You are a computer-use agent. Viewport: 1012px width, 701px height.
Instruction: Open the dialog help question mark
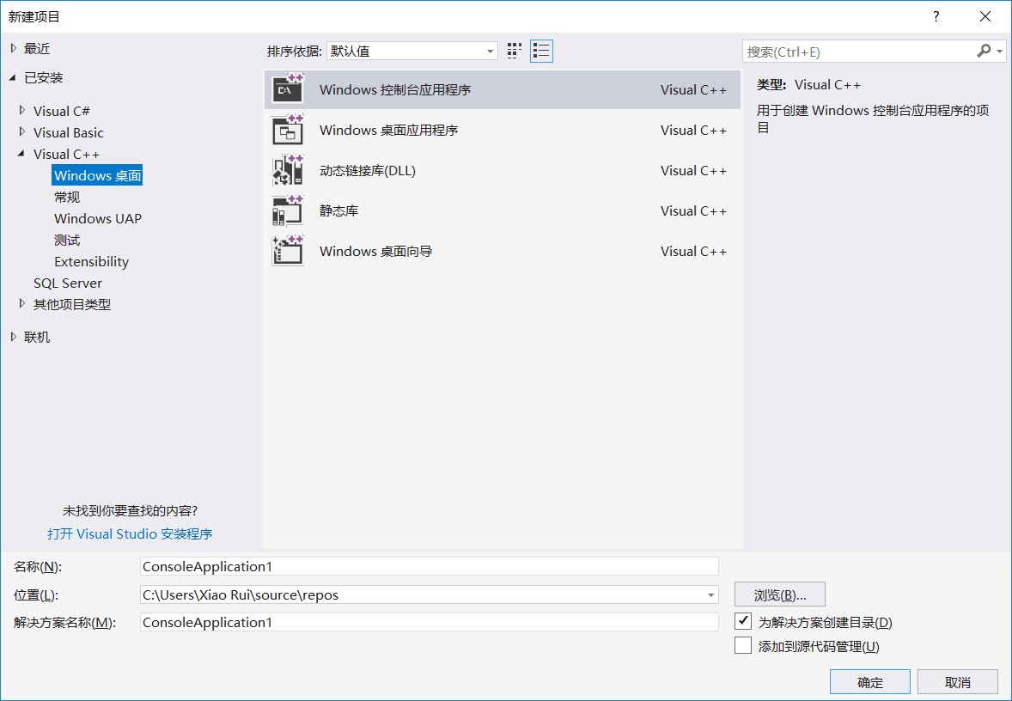(x=936, y=17)
